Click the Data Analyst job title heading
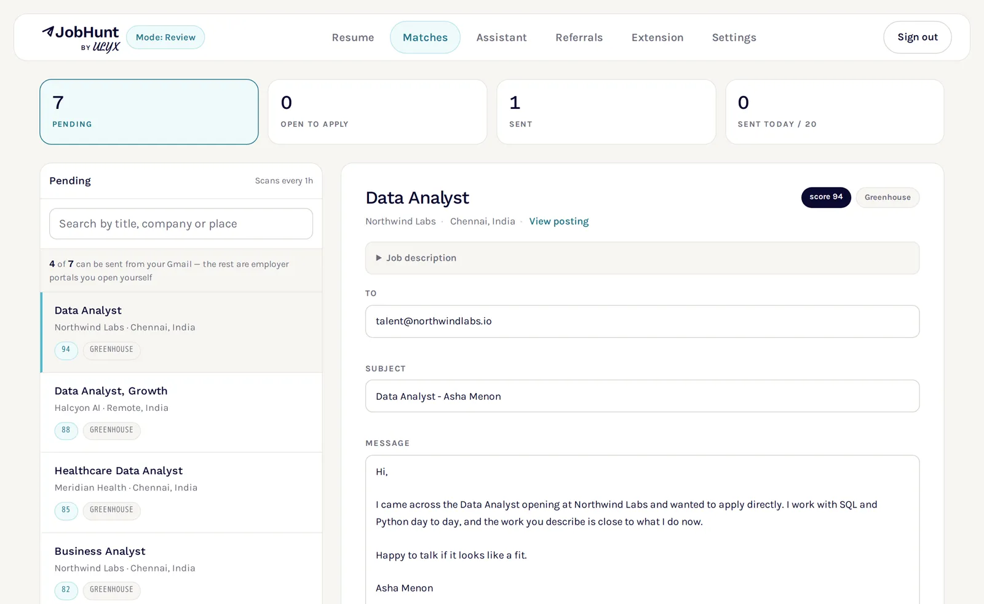Screen dimensions: 984x604 (x=417, y=198)
